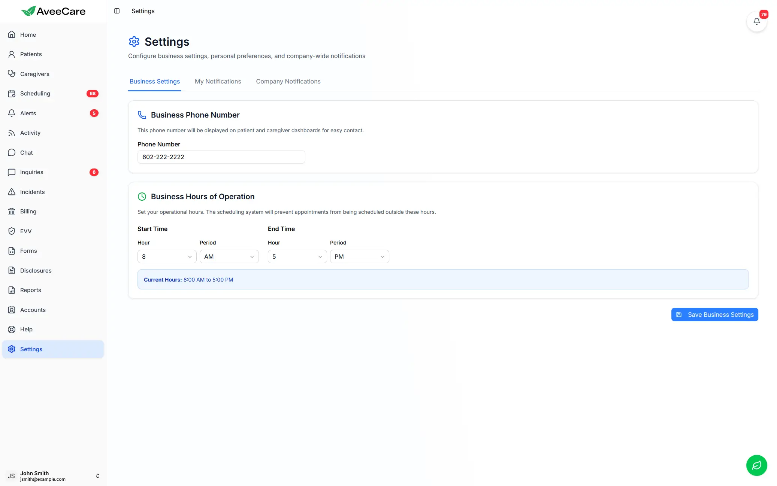Open the Scheduling section icon
The image size is (777, 486).
(12, 94)
